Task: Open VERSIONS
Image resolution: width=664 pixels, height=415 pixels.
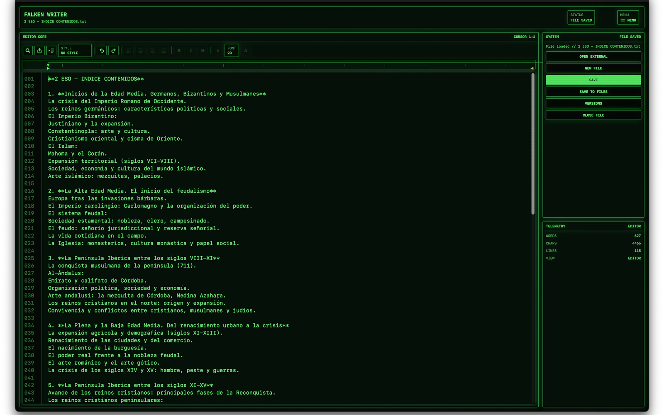Action: click(593, 103)
